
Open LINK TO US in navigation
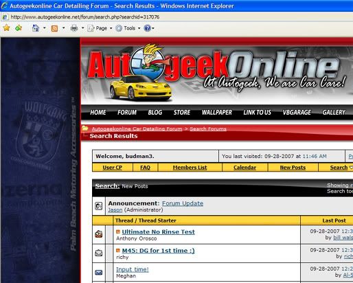pyautogui.click(x=257, y=113)
